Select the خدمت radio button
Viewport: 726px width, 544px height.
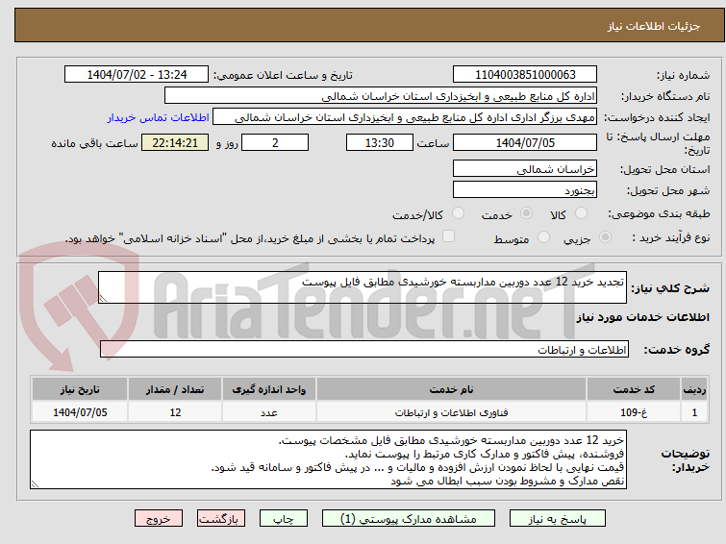click(x=526, y=213)
